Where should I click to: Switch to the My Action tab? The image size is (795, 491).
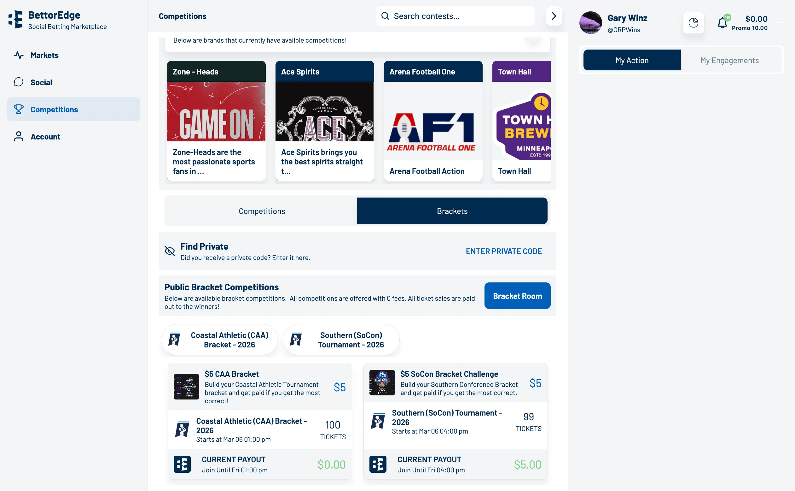tap(632, 60)
